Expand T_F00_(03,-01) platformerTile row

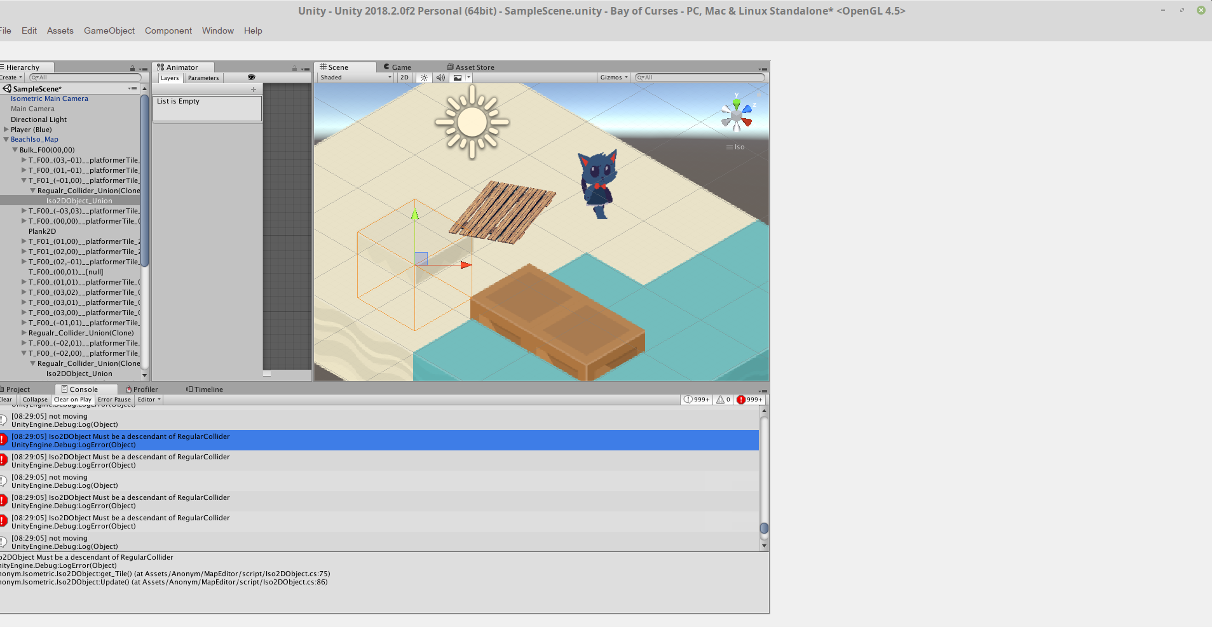point(24,160)
